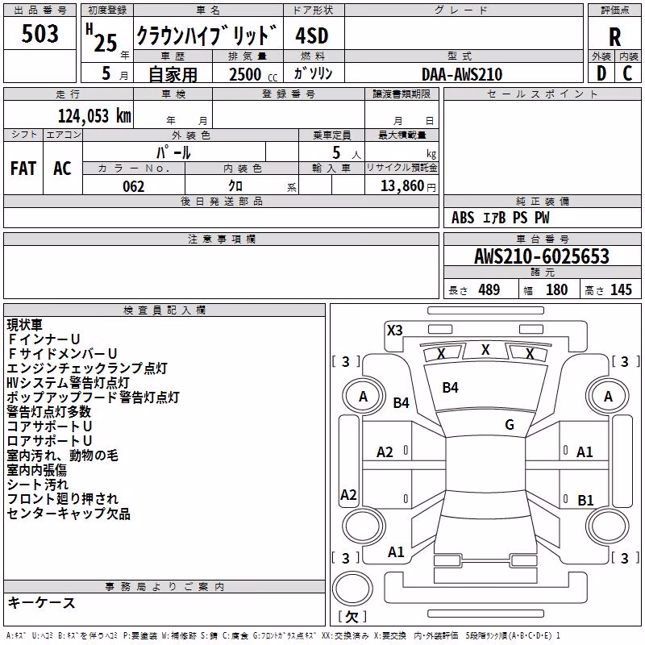Screen dimensions: 645x645
Task: Select the X3 damage mark on diagram
Action: 394,331
